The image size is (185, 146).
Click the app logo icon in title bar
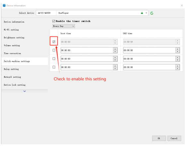point(4,5)
